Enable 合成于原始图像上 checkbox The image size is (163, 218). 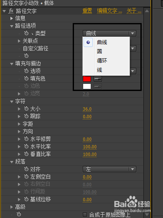click(x=85, y=215)
